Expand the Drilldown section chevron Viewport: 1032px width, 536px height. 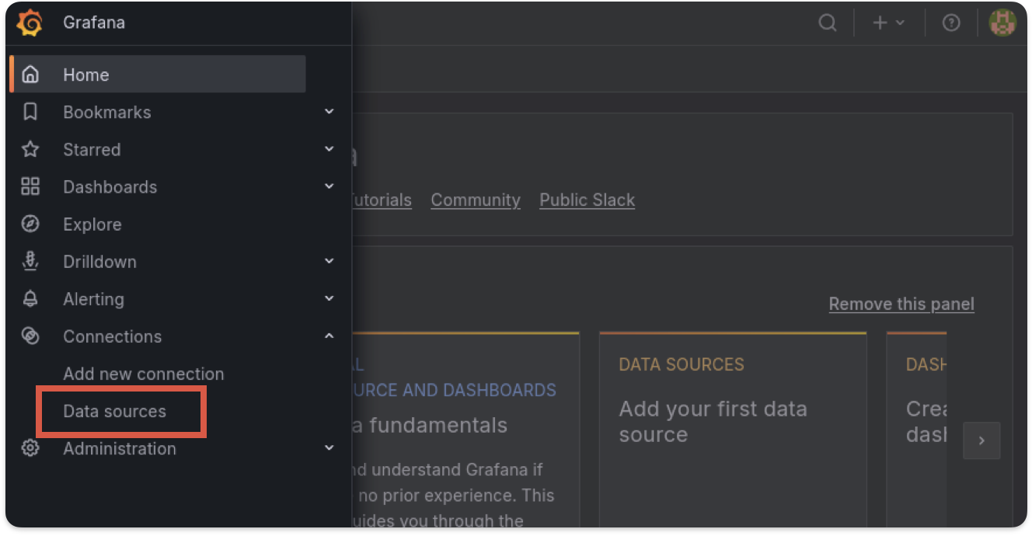(x=329, y=262)
